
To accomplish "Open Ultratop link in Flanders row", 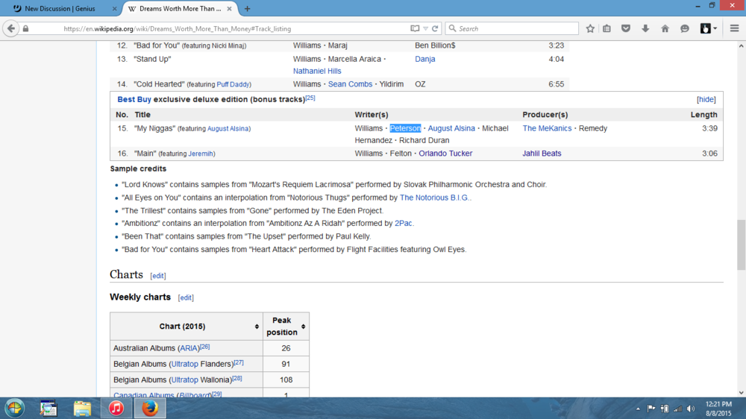I will pyautogui.click(x=184, y=364).
